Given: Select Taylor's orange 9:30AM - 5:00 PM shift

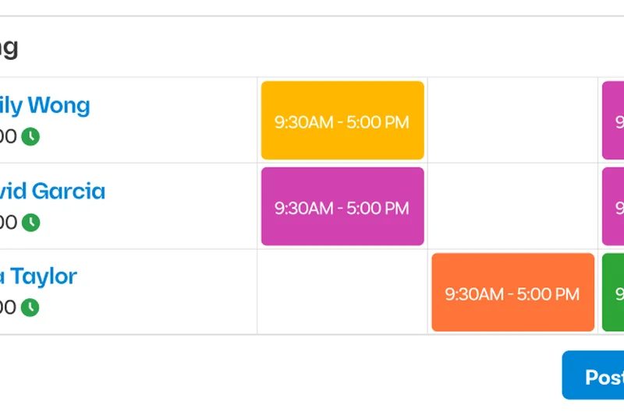Looking at the screenshot, I should click(x=512, y=293).
